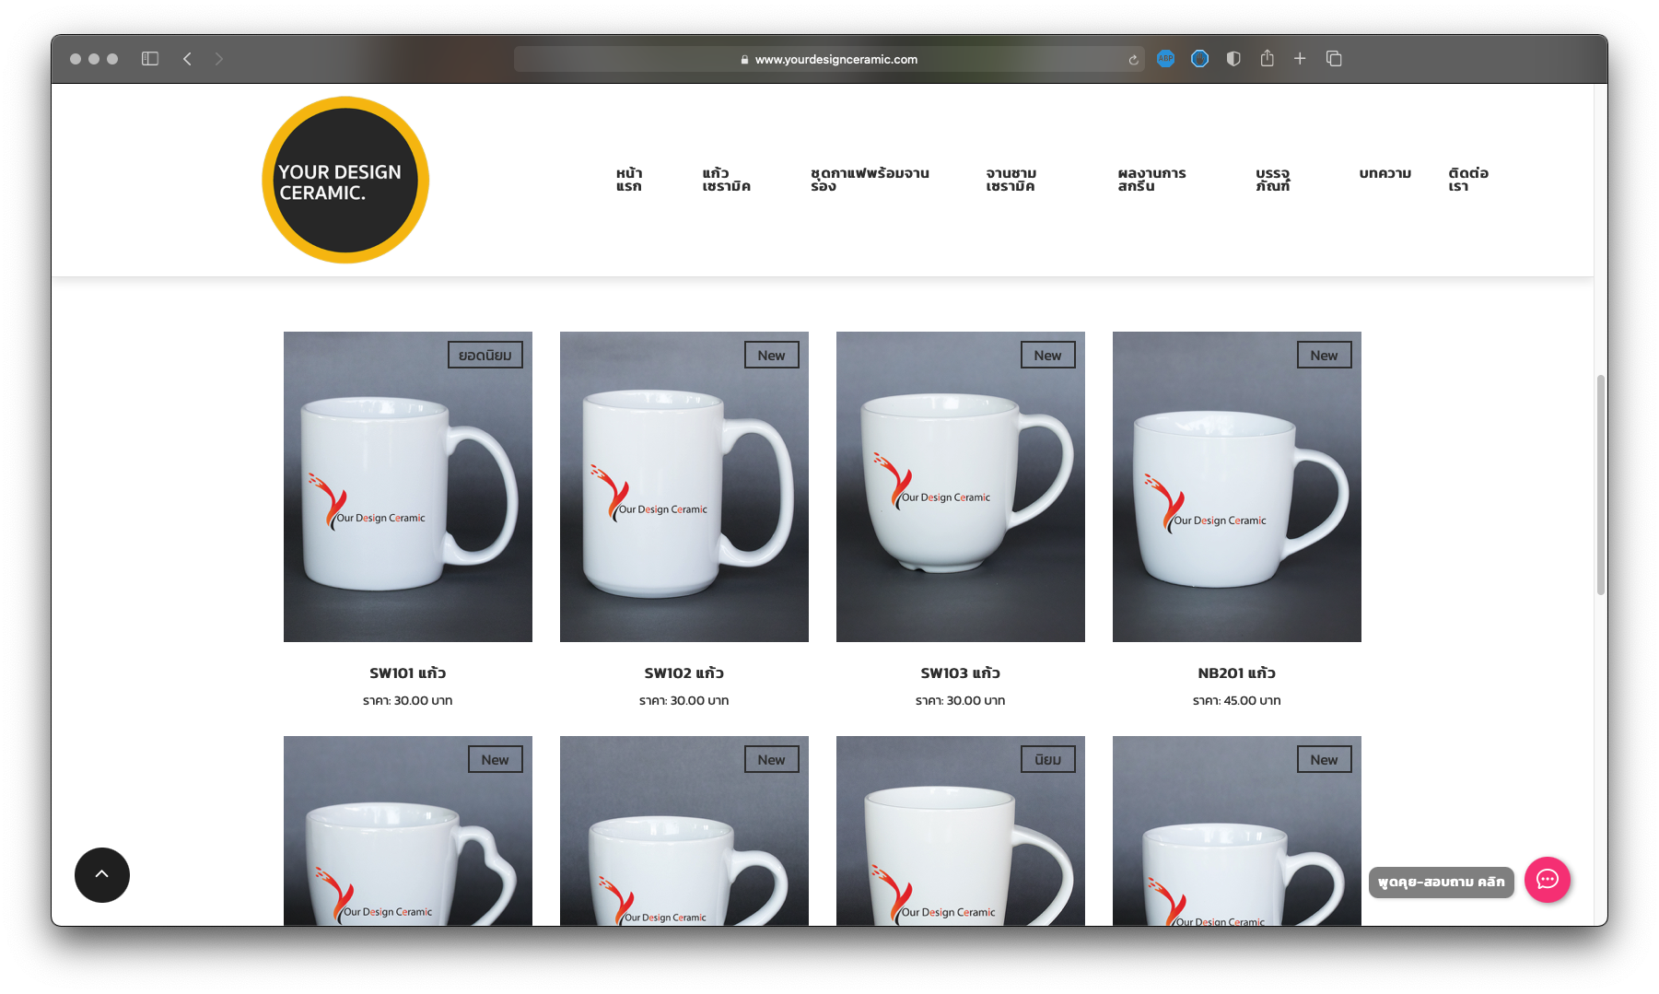Click the SW103 แก้ว product title

tap(961, 673)
